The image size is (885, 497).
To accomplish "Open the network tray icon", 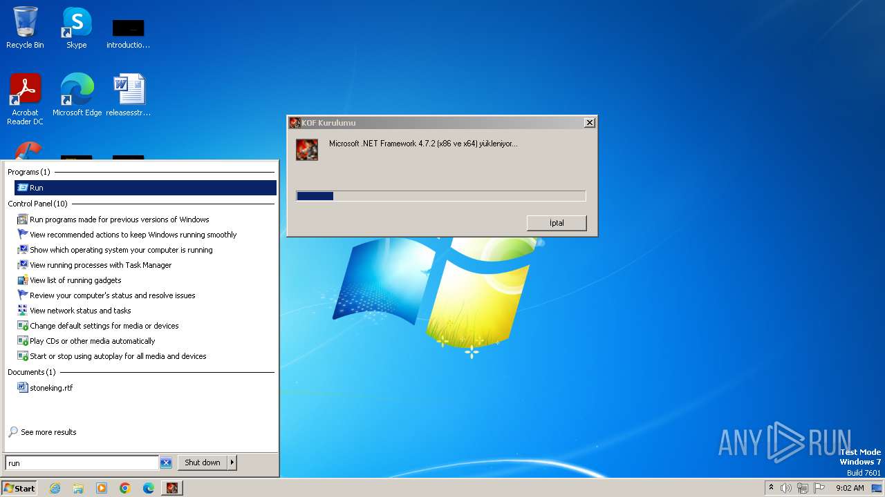I will [803, 488].
